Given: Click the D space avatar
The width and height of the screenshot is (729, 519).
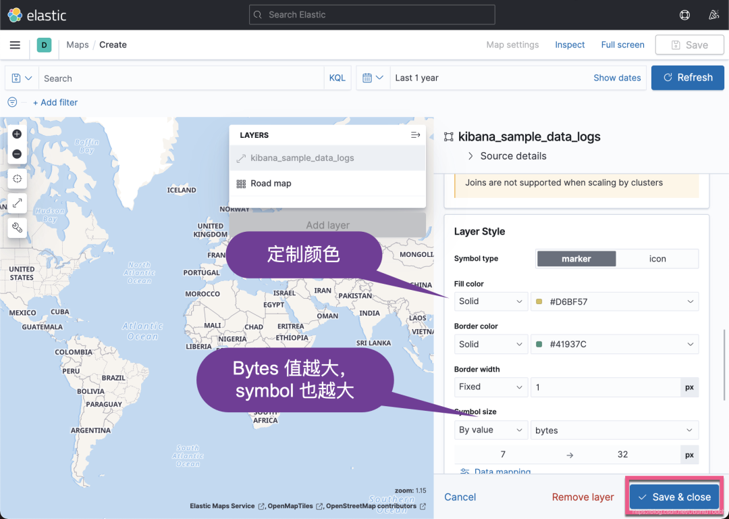Looking at the screenshot, I should pyautogui.click(x=44, y=45).
